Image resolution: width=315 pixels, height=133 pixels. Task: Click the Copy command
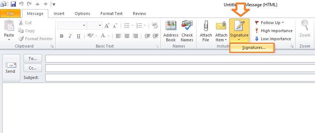click(26, 31)
